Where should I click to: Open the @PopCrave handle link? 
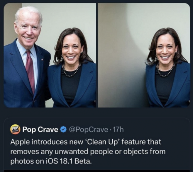pos(89,130)
